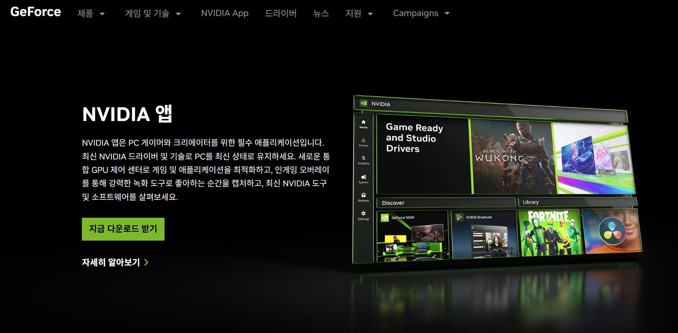Click the NVIDIA eye logo in app title bar

363,103
